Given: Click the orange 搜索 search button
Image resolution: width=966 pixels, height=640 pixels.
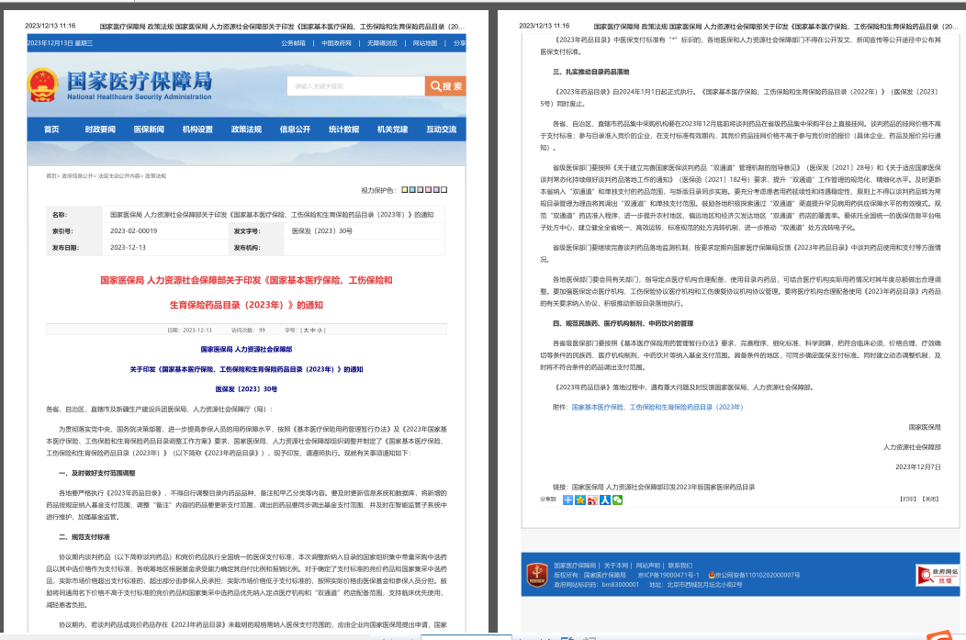Looking at the screenshot, I should click(x=445, y=86).
